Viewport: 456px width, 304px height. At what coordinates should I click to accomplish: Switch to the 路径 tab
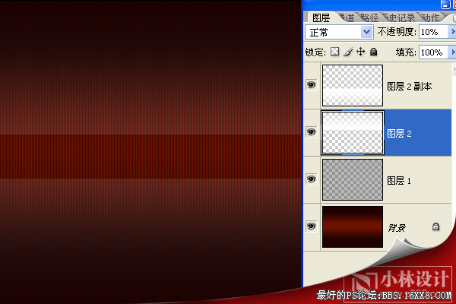point(369,17)
